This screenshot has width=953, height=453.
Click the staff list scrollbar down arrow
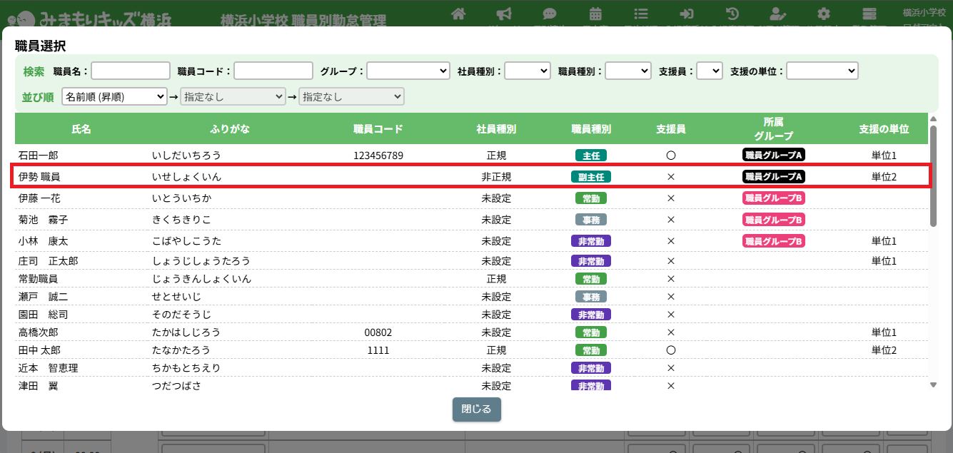point(933,385)
